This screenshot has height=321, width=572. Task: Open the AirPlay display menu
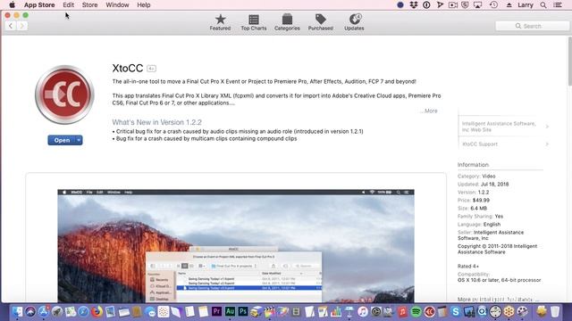click(477, 4)
